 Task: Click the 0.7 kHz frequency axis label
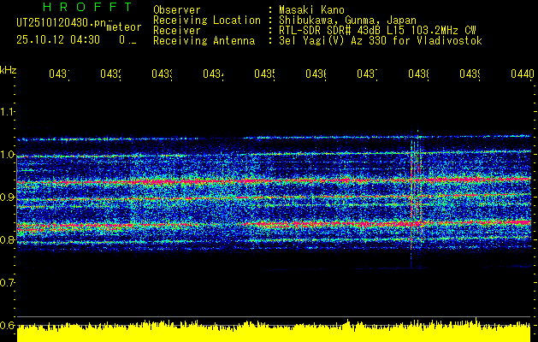[7, 283]
